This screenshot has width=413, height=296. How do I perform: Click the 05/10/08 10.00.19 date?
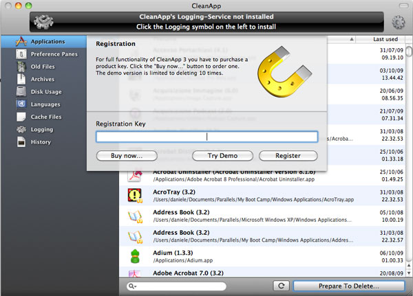(x=391, y=216)
